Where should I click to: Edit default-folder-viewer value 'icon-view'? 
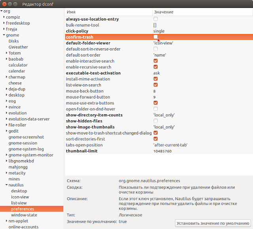pyautogui.click(x=163, y=43)
